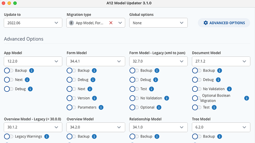255x143 pixels.
Task: Show info for Tree Model Backup
Action: pyautogui.click(x=220, y=136)
